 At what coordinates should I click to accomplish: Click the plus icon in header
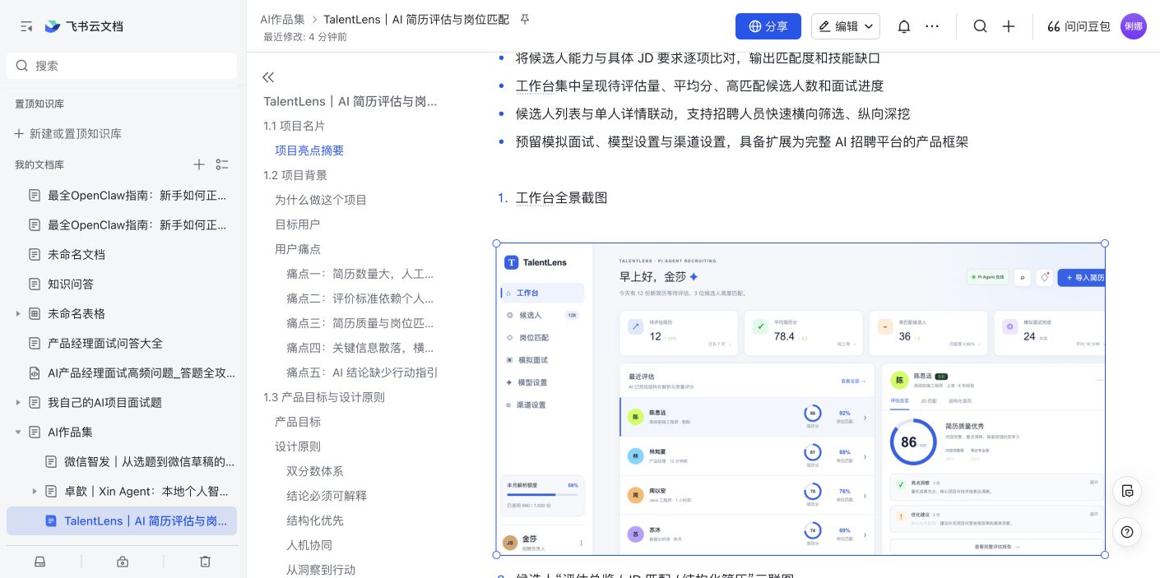tap(1009, 26)
